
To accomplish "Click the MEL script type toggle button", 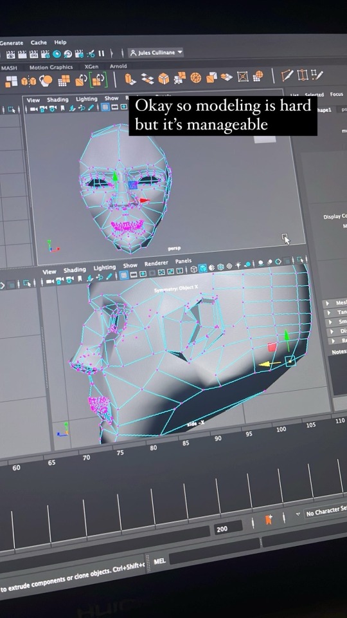I will coord(159,561).
